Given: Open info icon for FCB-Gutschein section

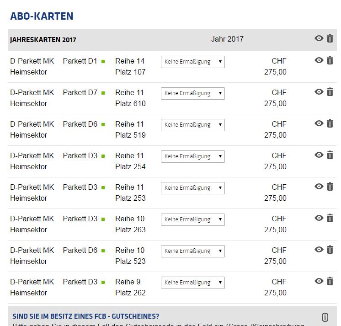Looking at the screenshot, I should 325,317.
